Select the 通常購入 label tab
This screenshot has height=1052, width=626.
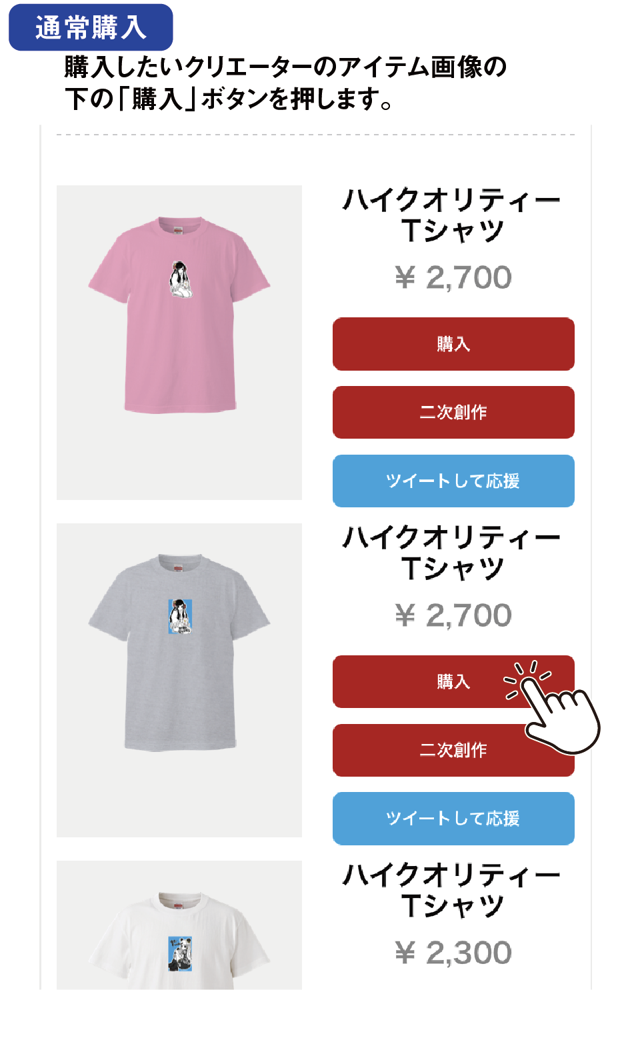(91, 27)
